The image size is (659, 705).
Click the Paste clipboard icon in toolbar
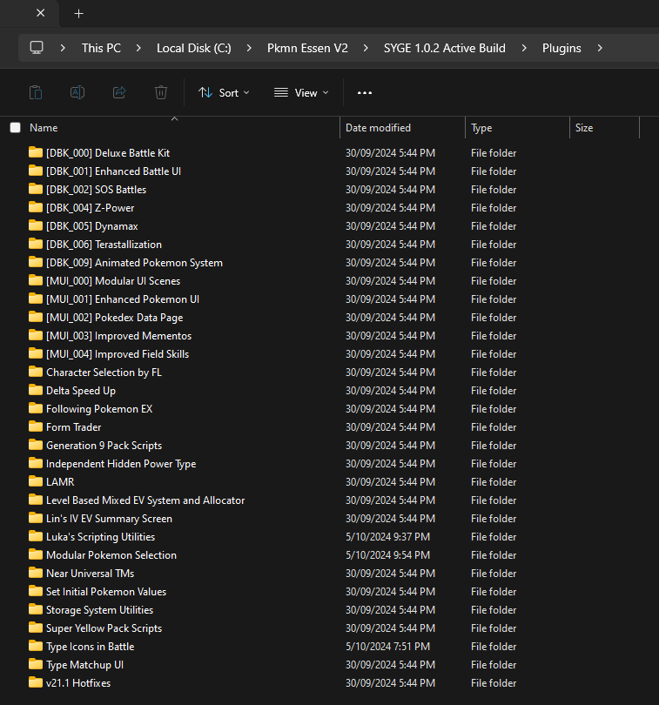coord(36,92)
